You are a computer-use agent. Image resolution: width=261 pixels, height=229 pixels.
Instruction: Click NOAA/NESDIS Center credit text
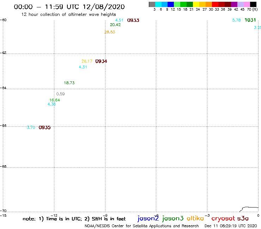click(142, 226)
